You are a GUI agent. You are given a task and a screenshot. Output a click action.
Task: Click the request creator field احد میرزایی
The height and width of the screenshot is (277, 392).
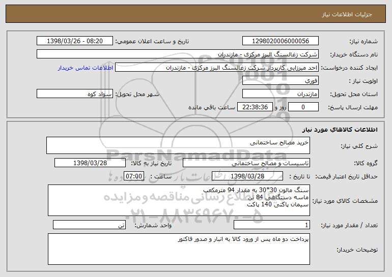[x=217, y=68]
